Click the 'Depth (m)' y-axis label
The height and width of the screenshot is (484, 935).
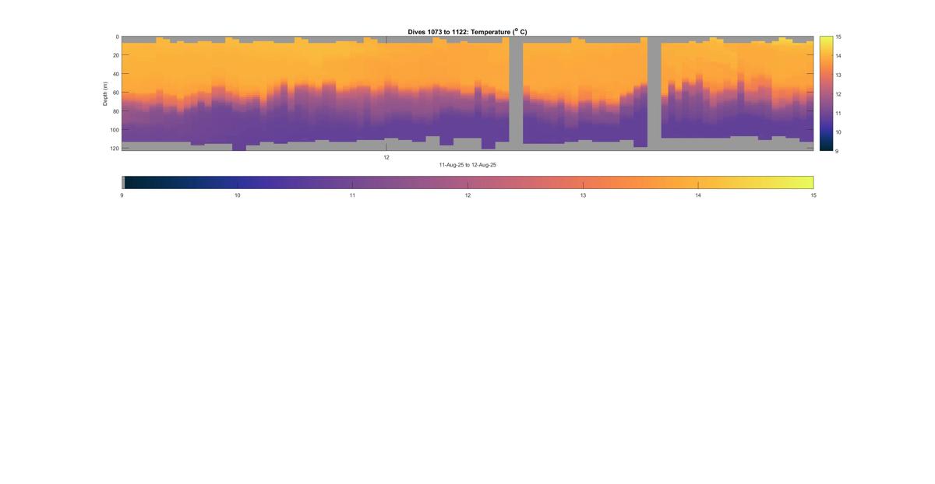tap(105, 93)
